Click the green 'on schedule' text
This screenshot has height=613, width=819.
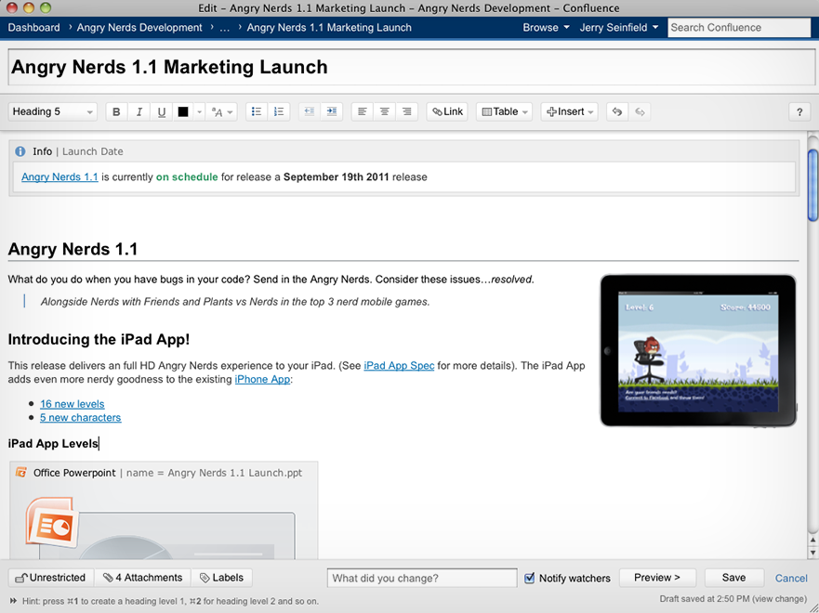tap(187, 176)
